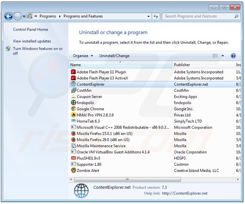Select the ContentExplorer program name

click(x=91, y=84)
